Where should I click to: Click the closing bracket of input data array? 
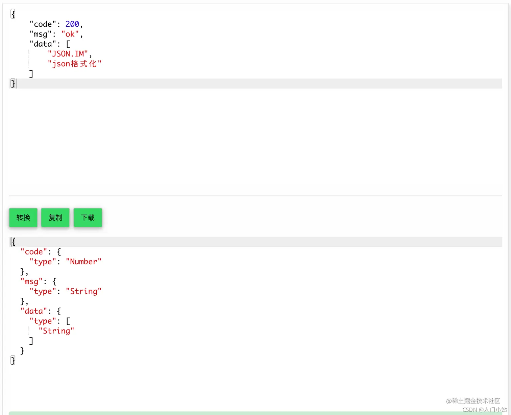(31, 74)
